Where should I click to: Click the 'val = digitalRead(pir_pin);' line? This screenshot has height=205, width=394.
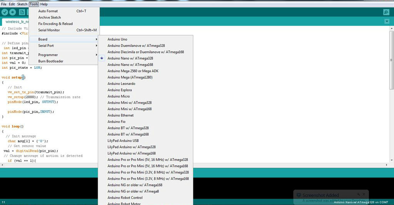(31, 151)
